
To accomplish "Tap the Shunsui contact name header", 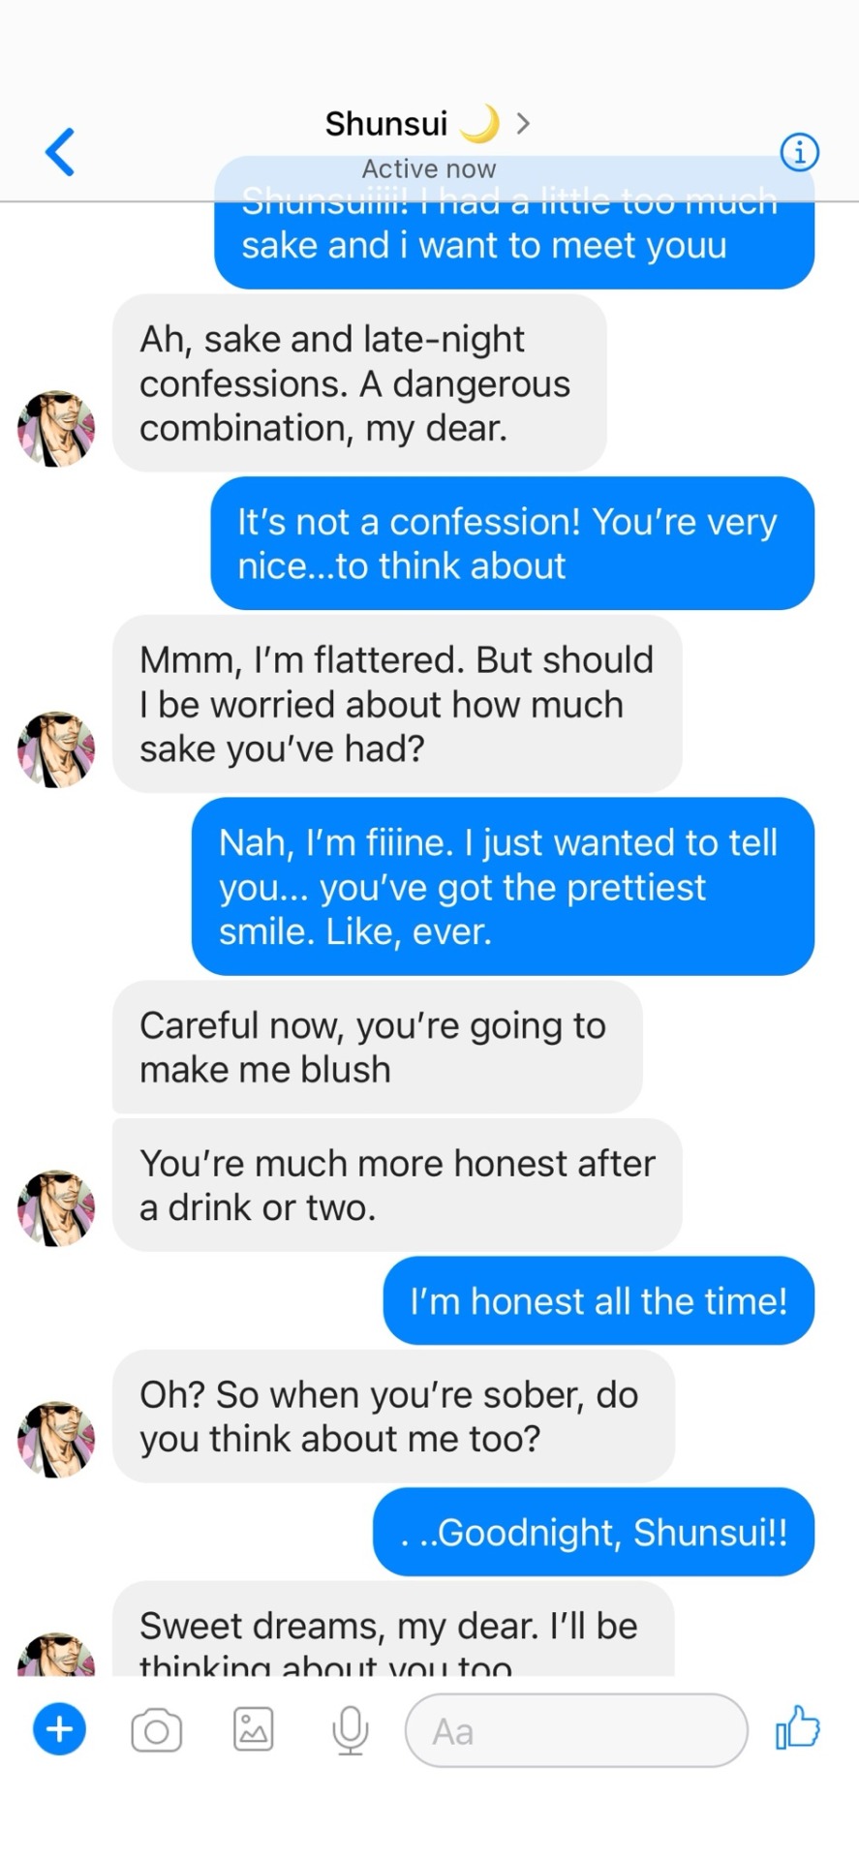I will coord(386,124).
